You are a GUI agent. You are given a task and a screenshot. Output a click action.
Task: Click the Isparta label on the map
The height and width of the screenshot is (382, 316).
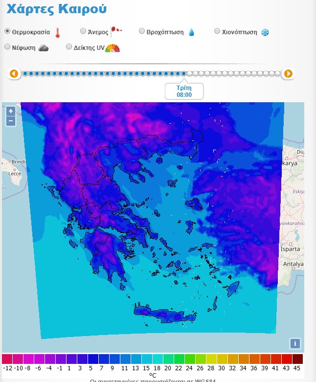coord(290,249)
